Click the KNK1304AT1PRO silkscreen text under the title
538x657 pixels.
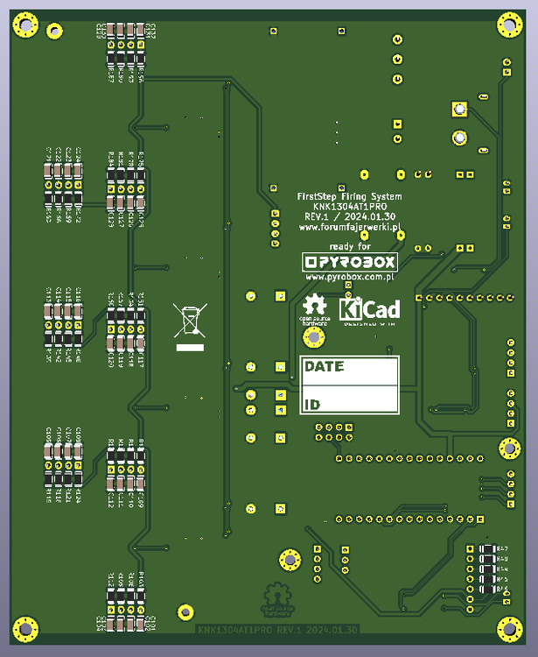tap(349, 206)
